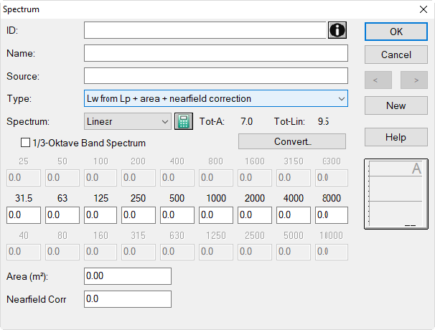Click the info icon next to ID field

point(337,30)
